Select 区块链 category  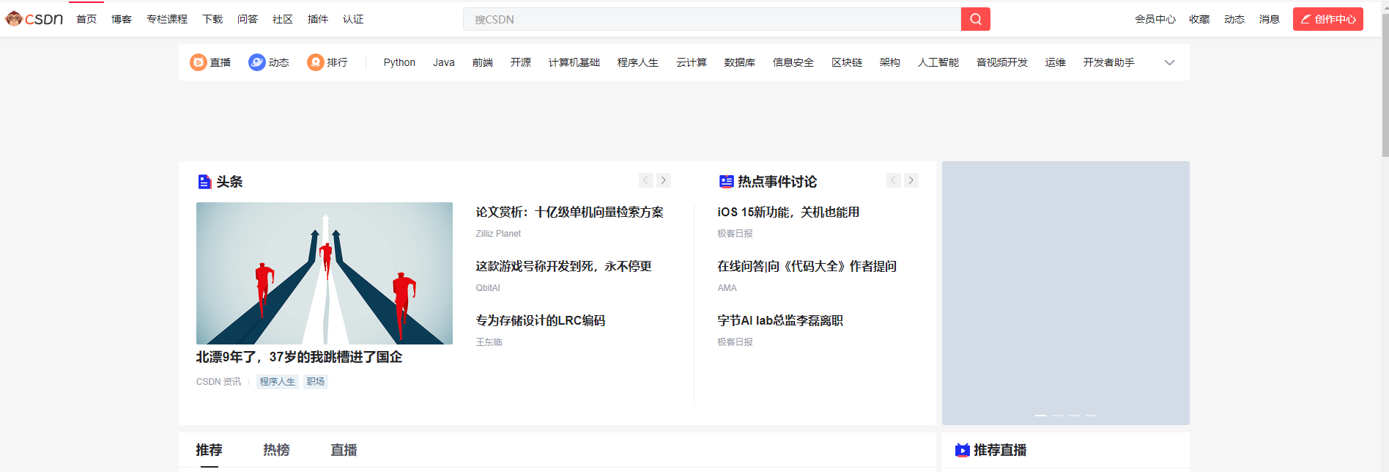847,62
